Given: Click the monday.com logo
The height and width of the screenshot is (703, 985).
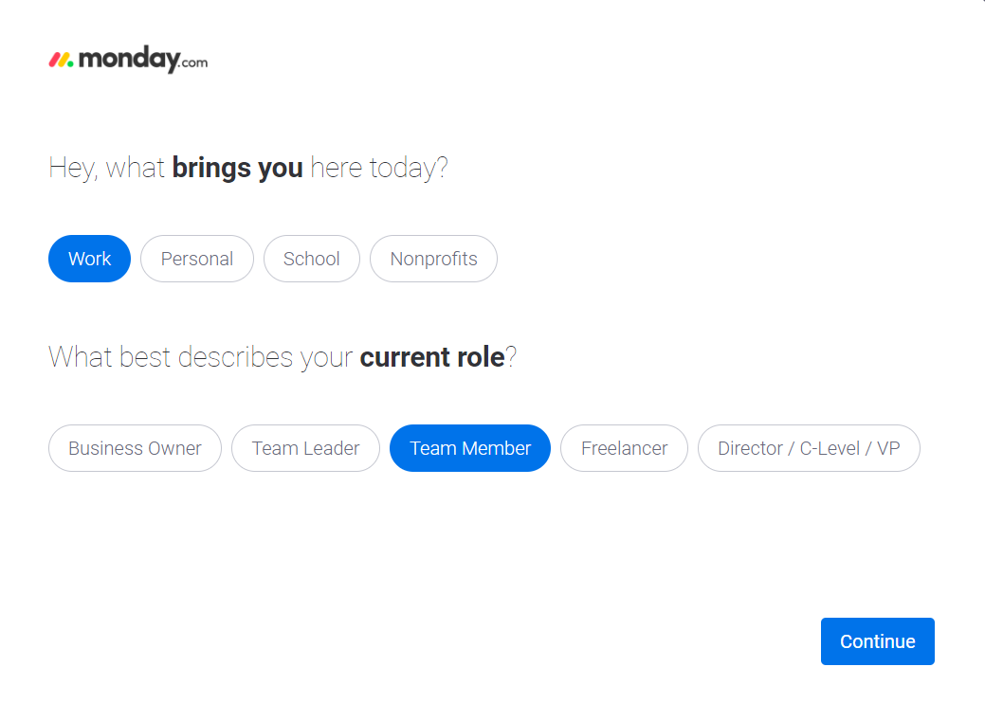Looking at the screenshot, I should (127, 59).
